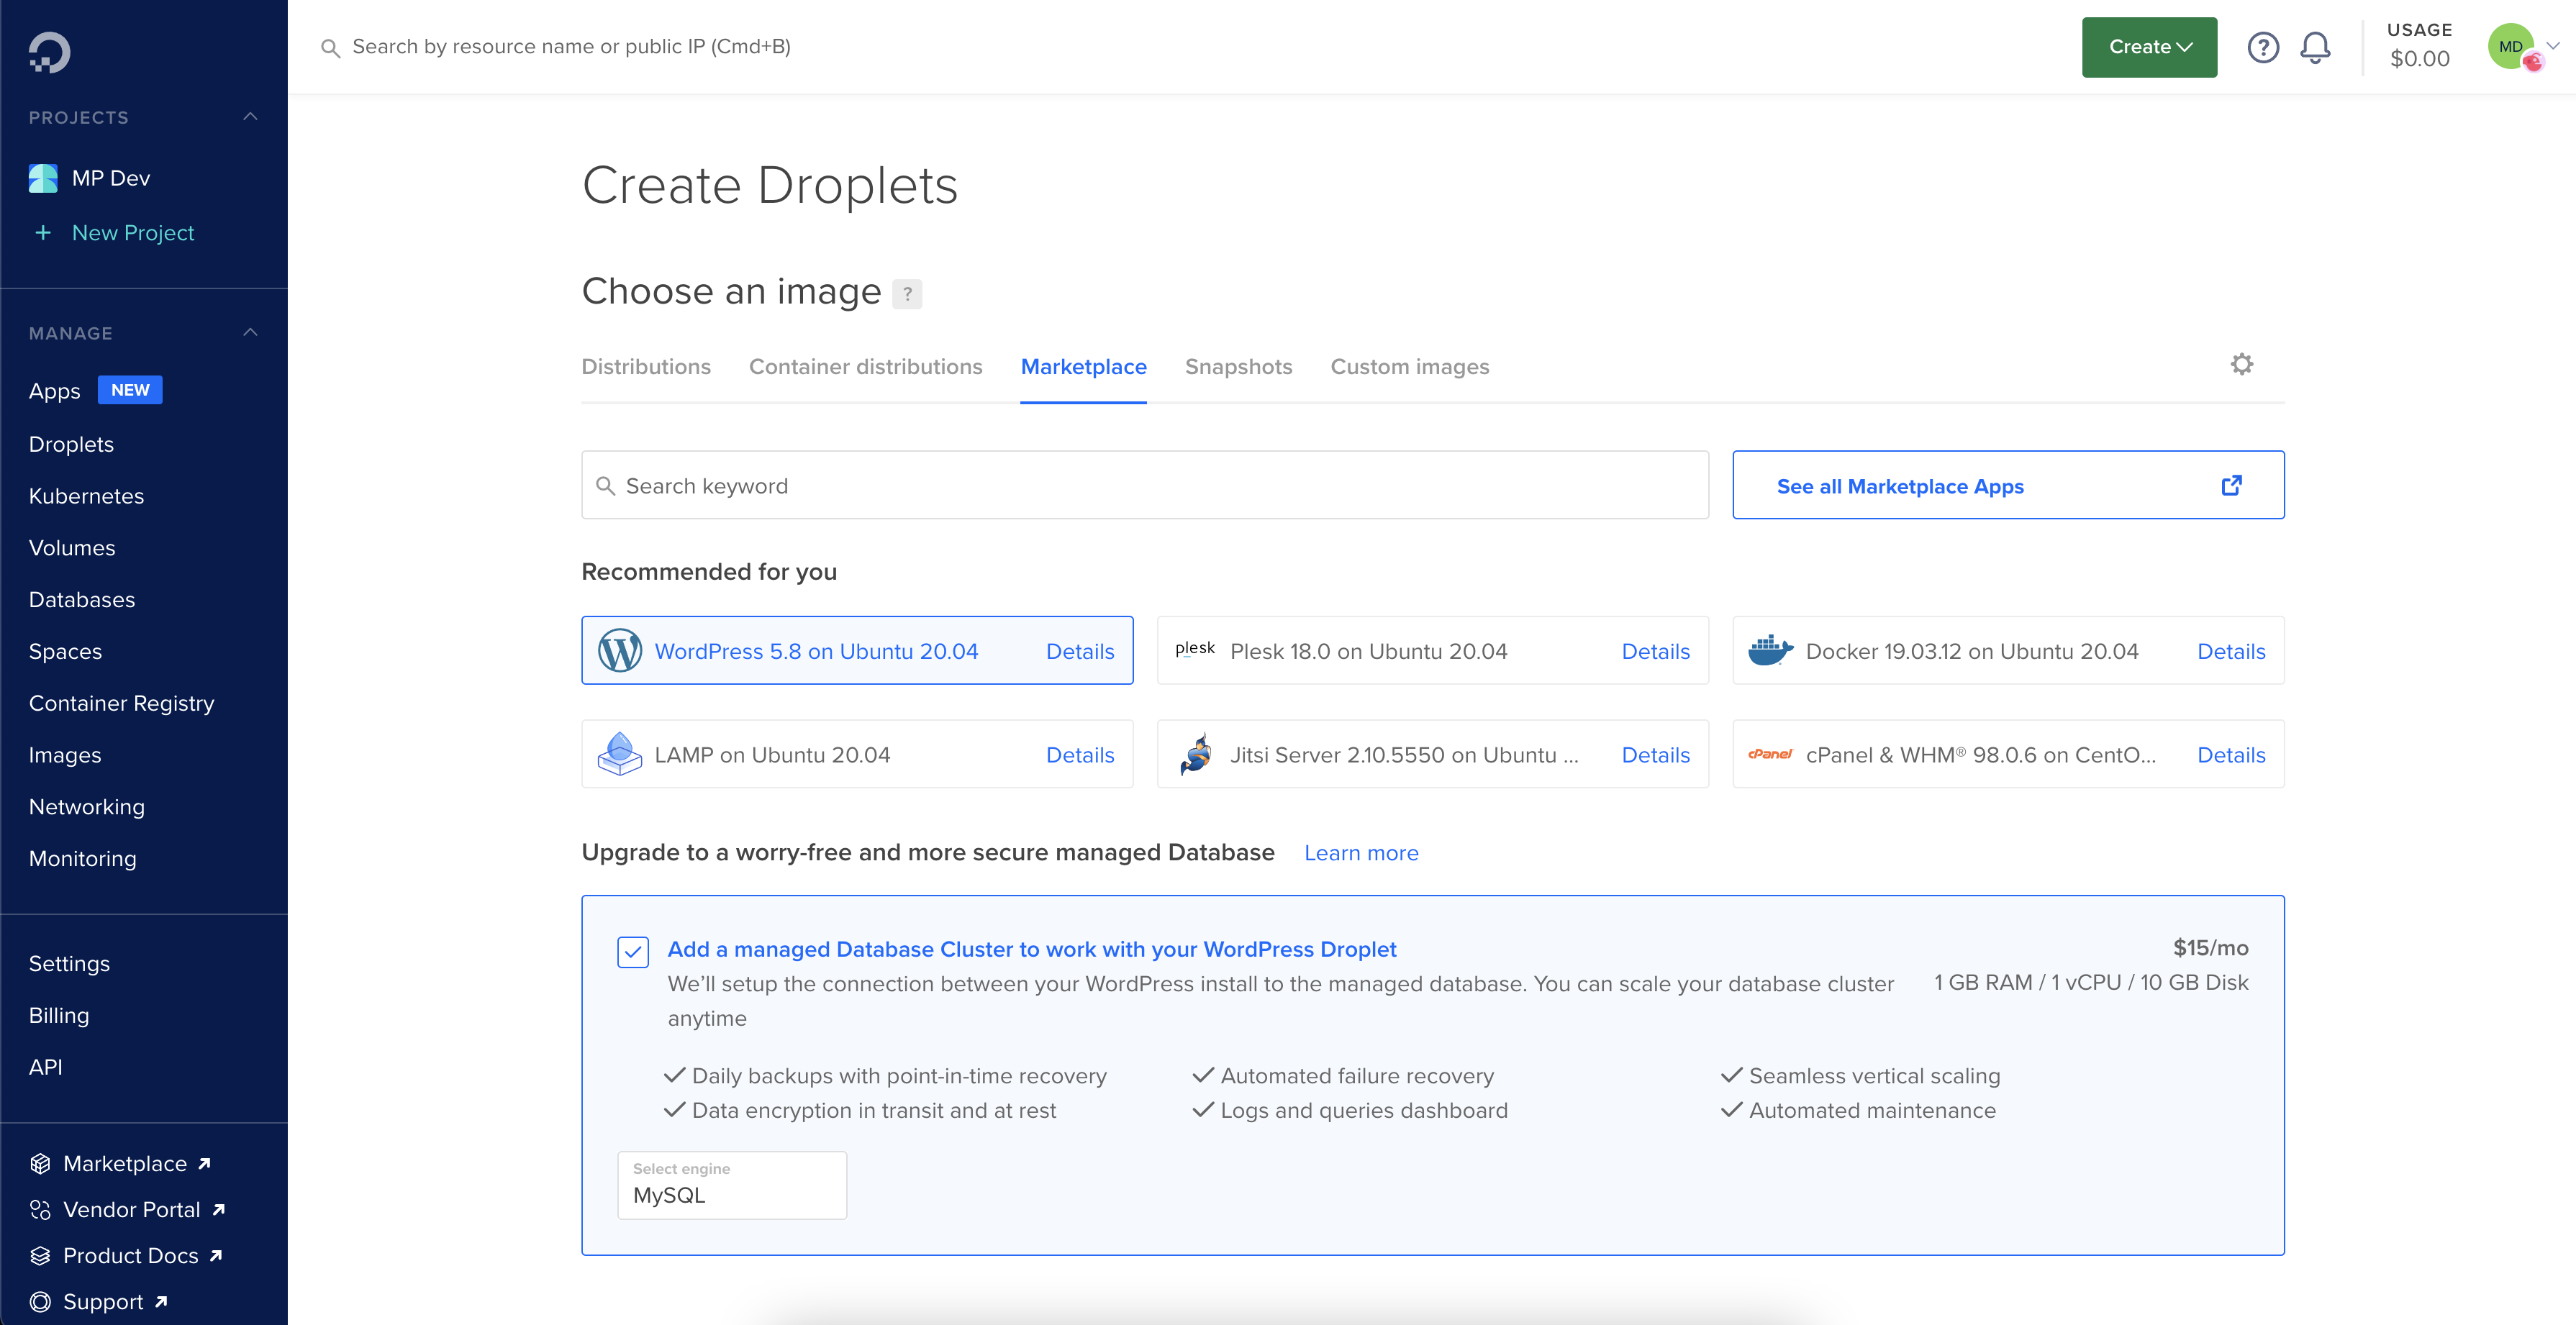Screen dimensions: 2576x1325
Task: Open Spaces in the sidebar
Action: (x=65, y=652)
